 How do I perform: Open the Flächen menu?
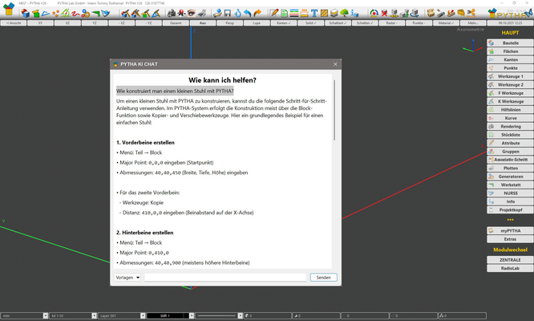point(510,51)
